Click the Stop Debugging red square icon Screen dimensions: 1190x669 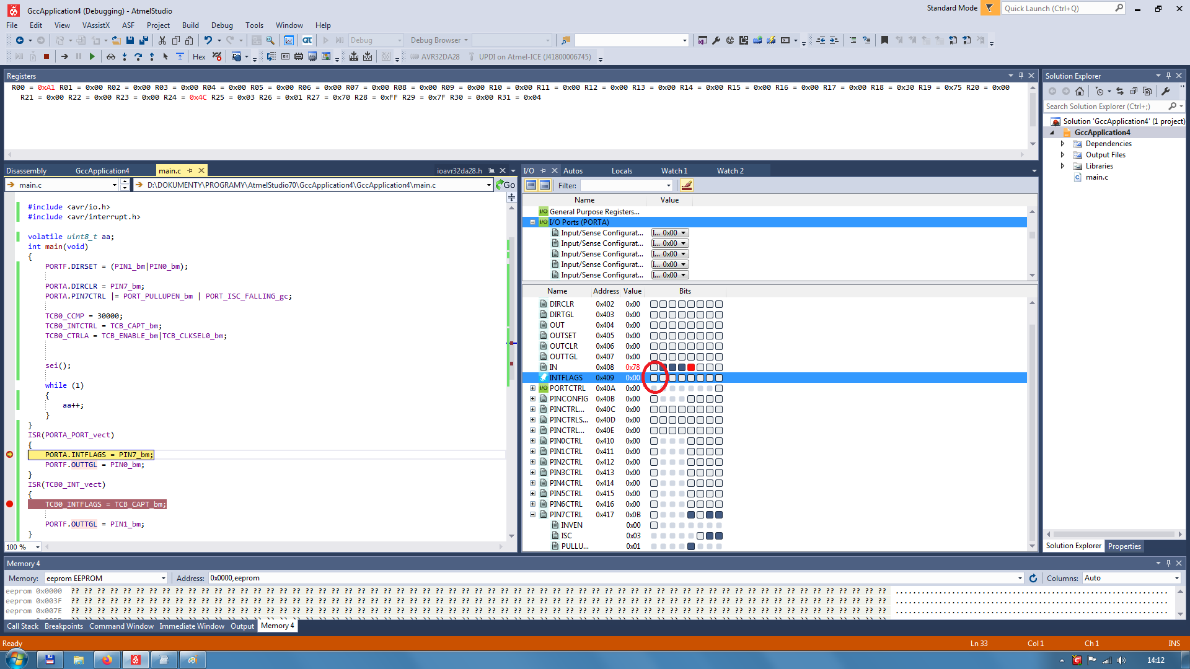tap(46, 56)
